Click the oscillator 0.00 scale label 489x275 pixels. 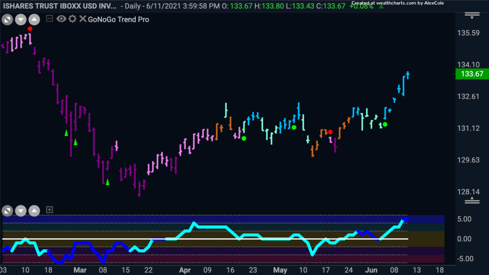[x=464, y=239]
